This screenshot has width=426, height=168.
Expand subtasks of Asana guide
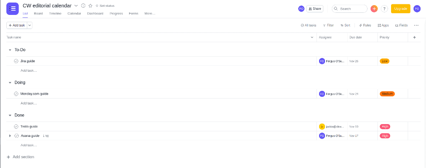click(x=10, y=136)
